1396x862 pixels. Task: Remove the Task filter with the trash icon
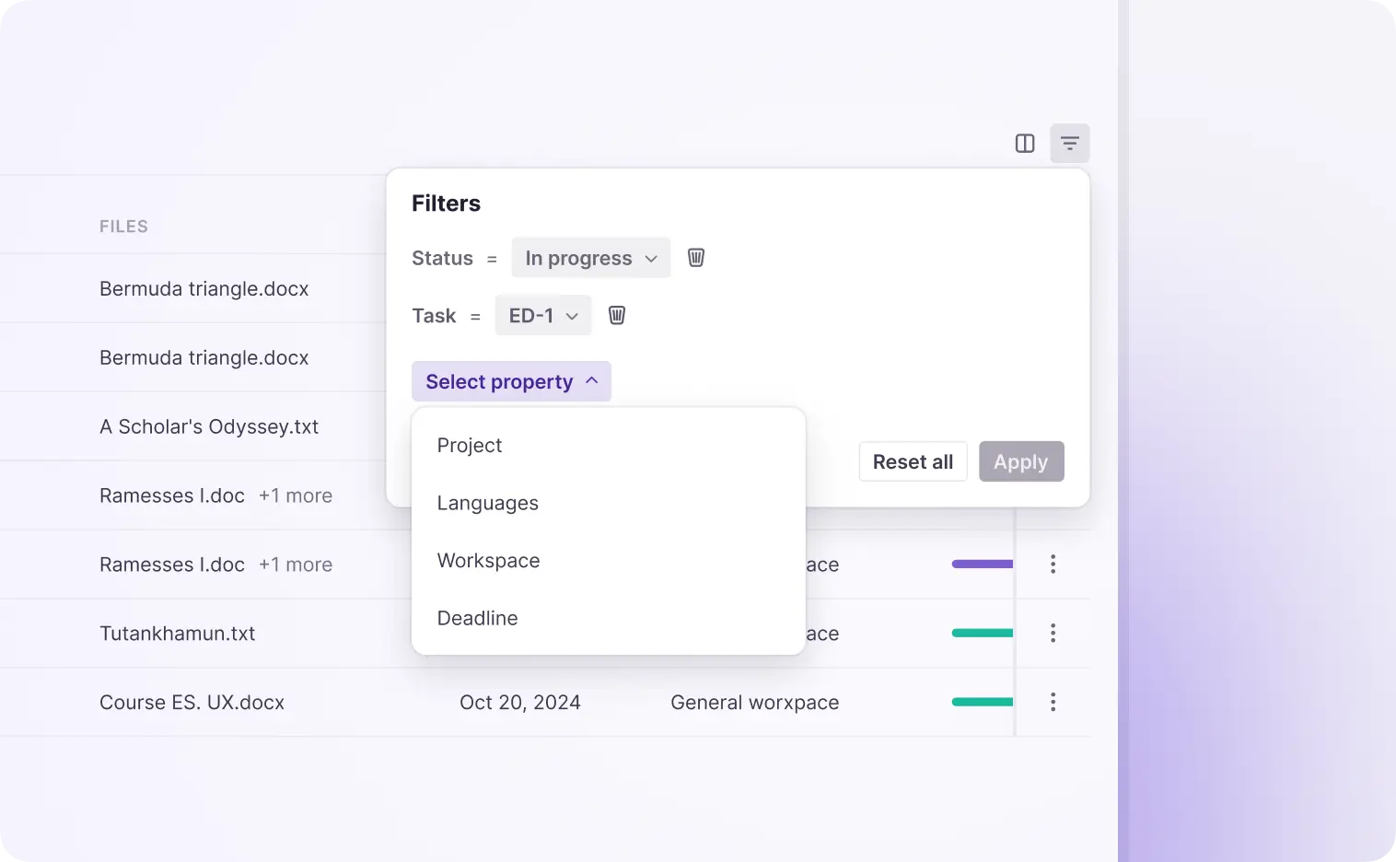pos(616,315)
